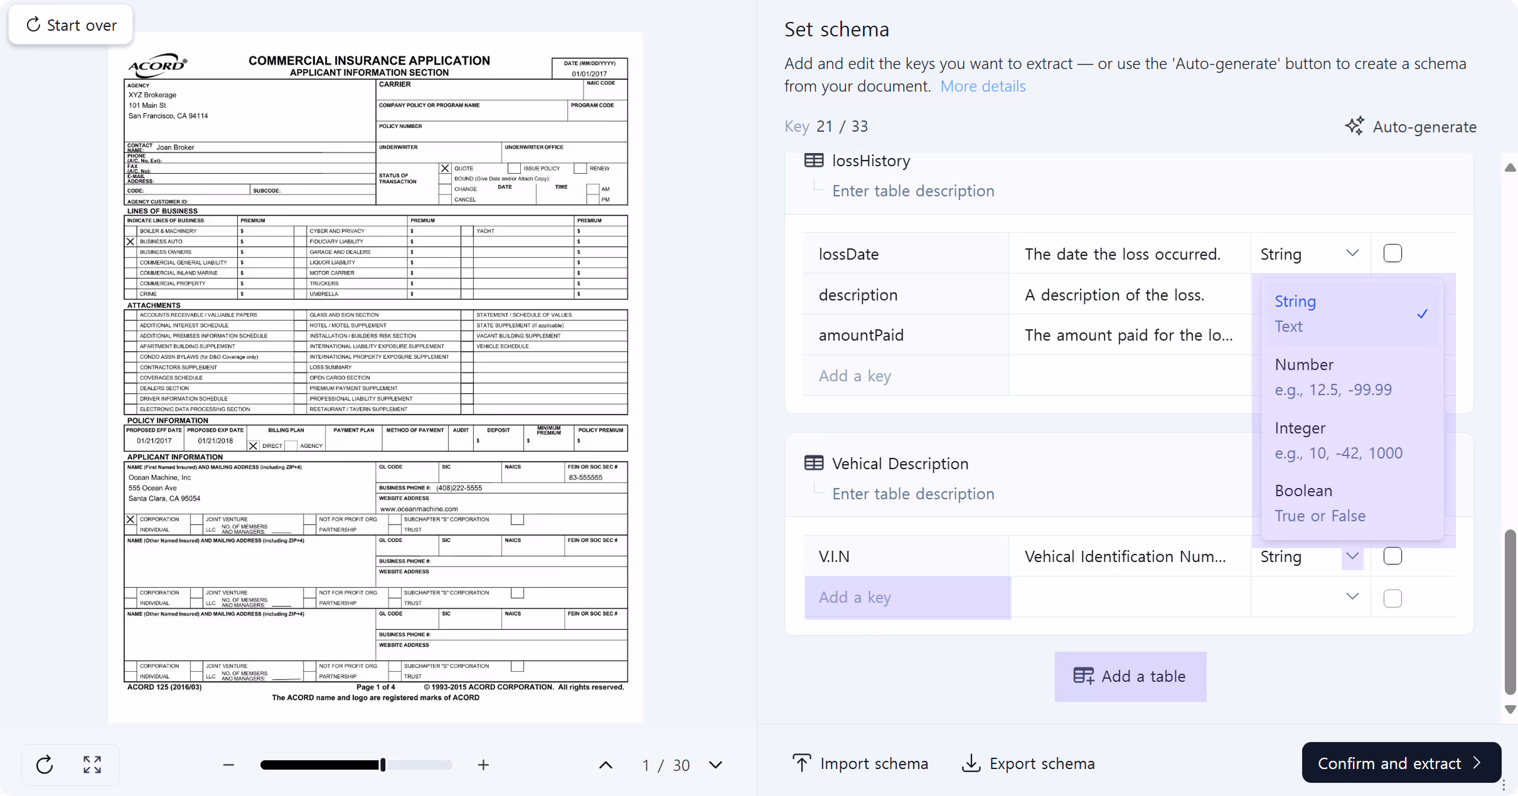Screen dimensions: 1518x796
Task: Select the lossHistory table icon
Action: tap(813, 160)
